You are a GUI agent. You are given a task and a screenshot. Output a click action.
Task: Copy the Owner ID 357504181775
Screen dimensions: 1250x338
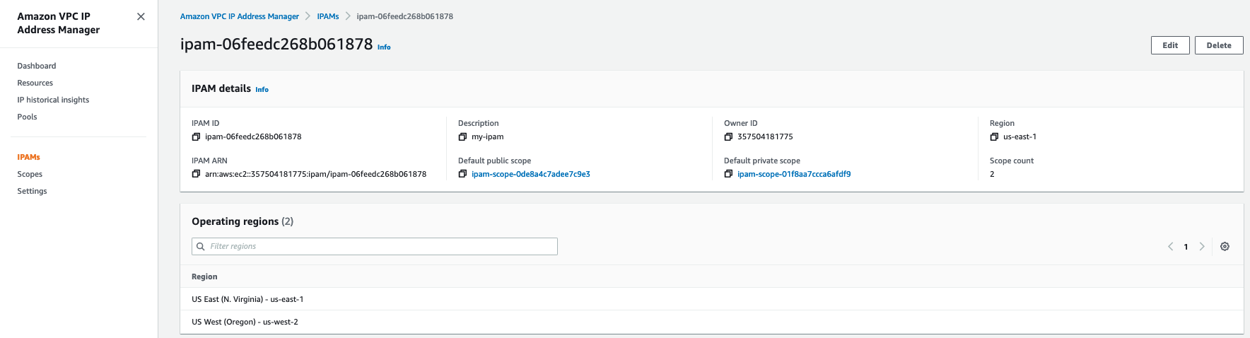tap(728, 137)
